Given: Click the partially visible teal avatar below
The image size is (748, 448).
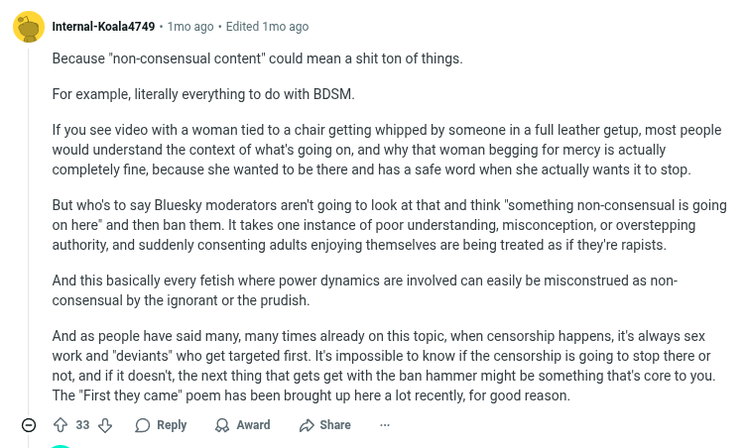Looking at the screenshot, I should [62, 446].
